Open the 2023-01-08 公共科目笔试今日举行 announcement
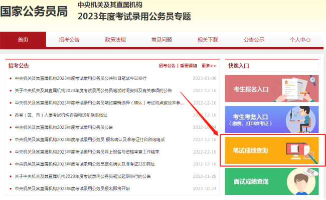The image size is (326, 200). [81, 78]
